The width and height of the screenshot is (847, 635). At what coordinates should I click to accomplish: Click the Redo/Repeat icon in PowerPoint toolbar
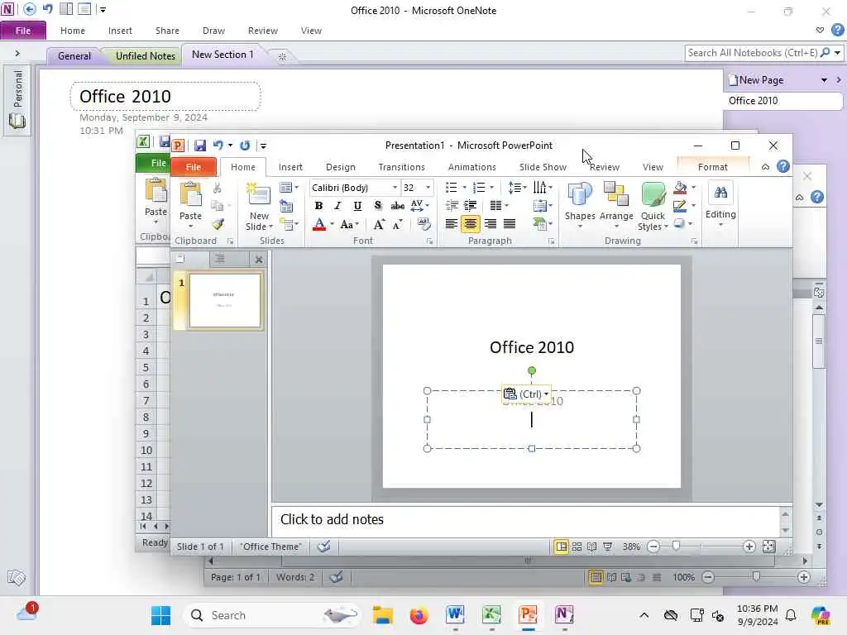(245, 146)
